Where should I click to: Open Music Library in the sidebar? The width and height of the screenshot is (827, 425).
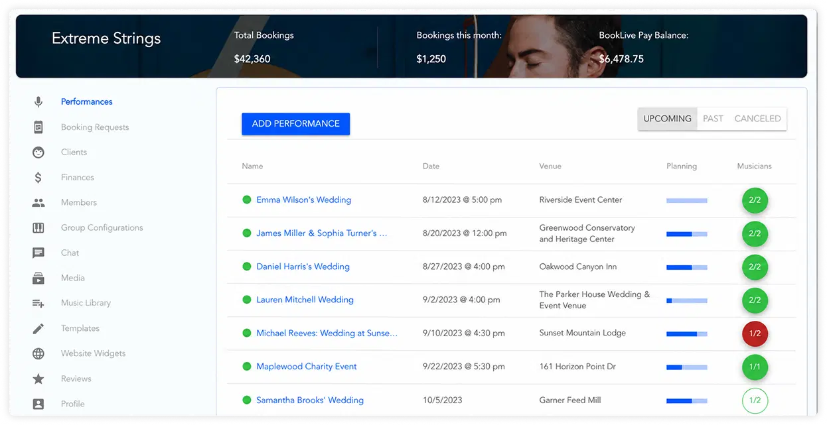(86, 303)
